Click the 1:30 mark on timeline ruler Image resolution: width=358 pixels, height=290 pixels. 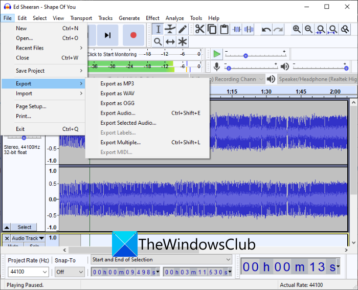(x=266, y=92)
